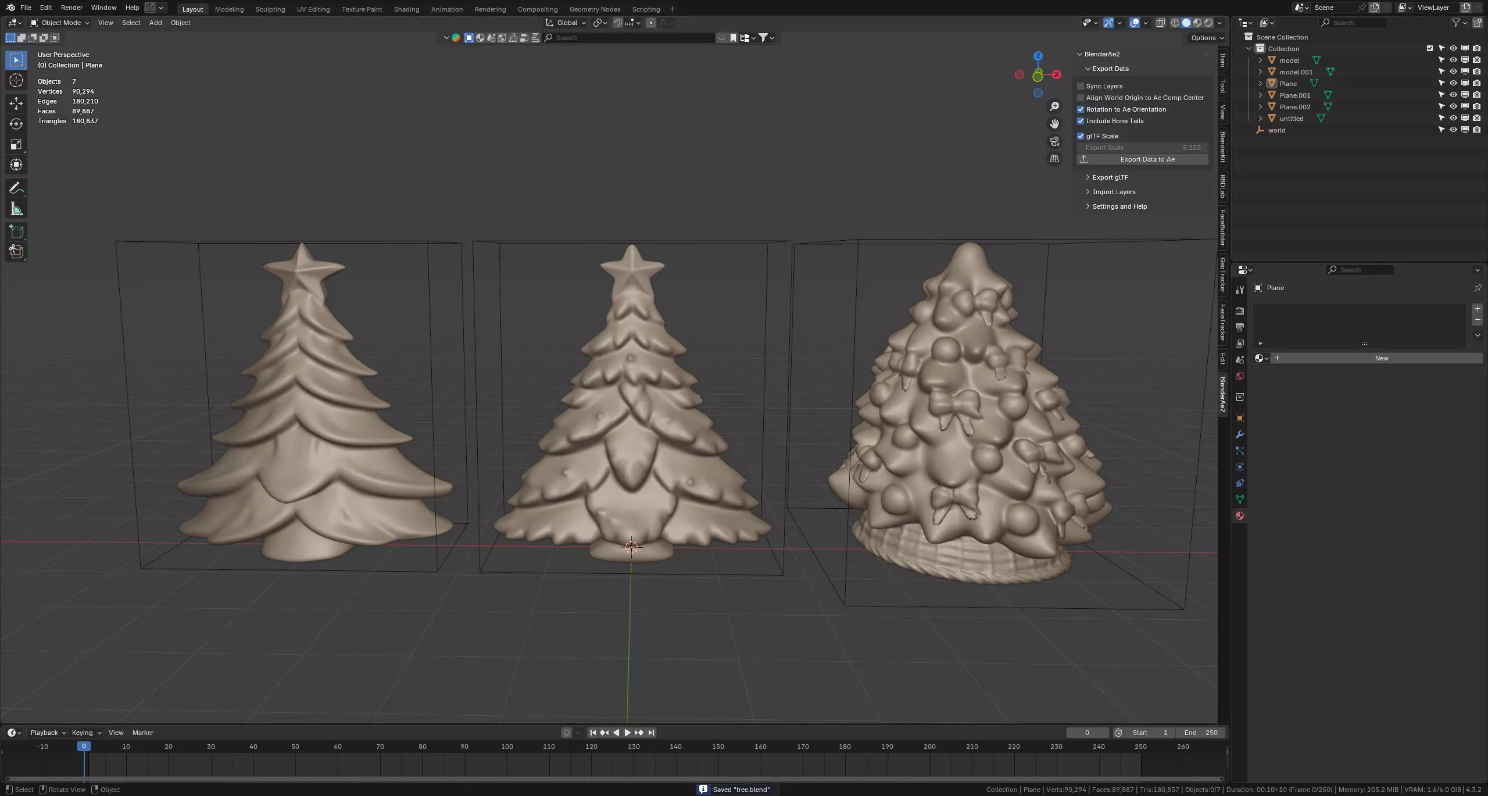Click the End frame field
The image size is (1488, 796).
pyautogui.click(x=1201, y=733)
